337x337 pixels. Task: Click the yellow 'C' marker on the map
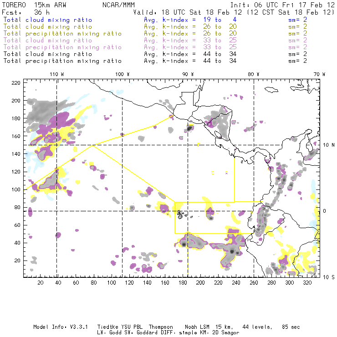pos(213,173)
